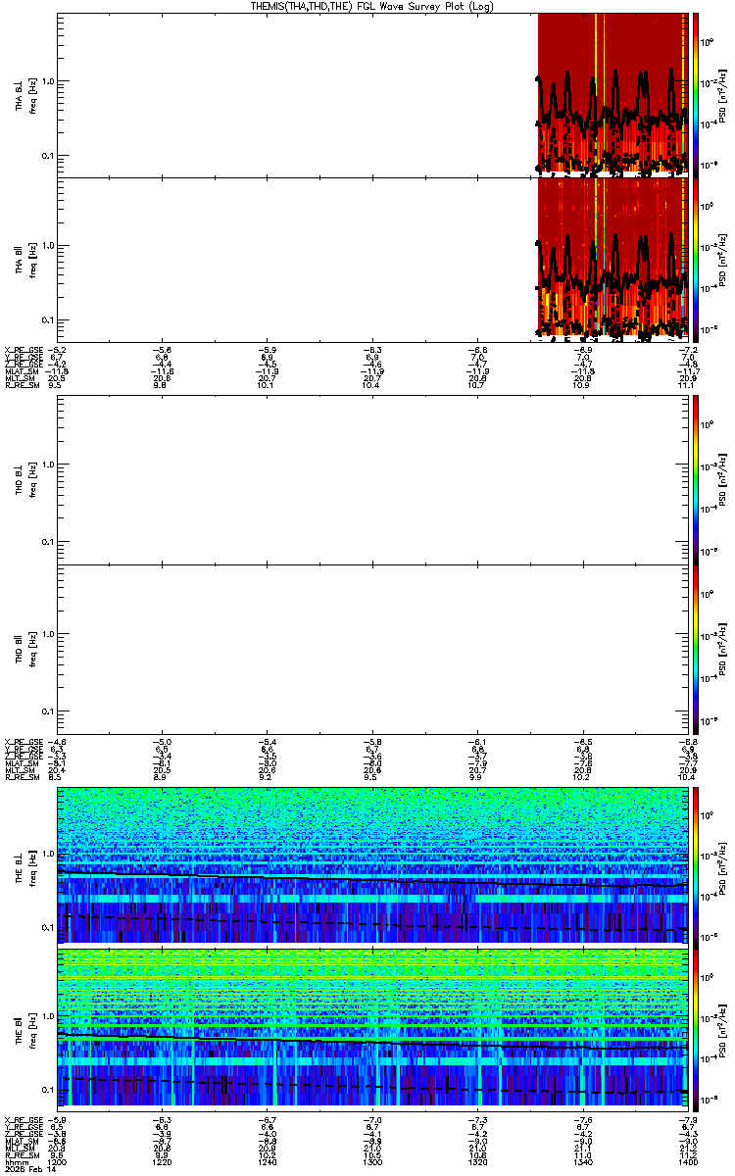Click the 1.0 tick on THA B-perpendicular axis
This screenshot has height=1176, width=735.
click(x=48, y=81)
